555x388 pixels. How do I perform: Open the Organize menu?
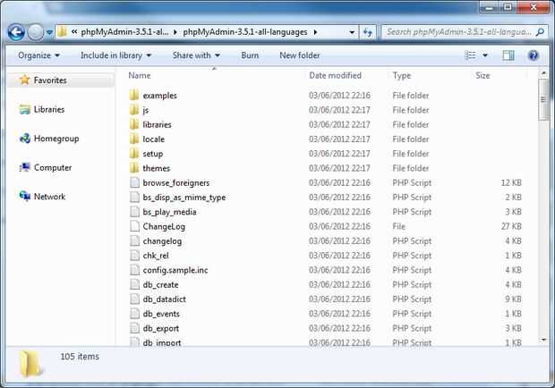pyautogui.click(x=38, y=55)
